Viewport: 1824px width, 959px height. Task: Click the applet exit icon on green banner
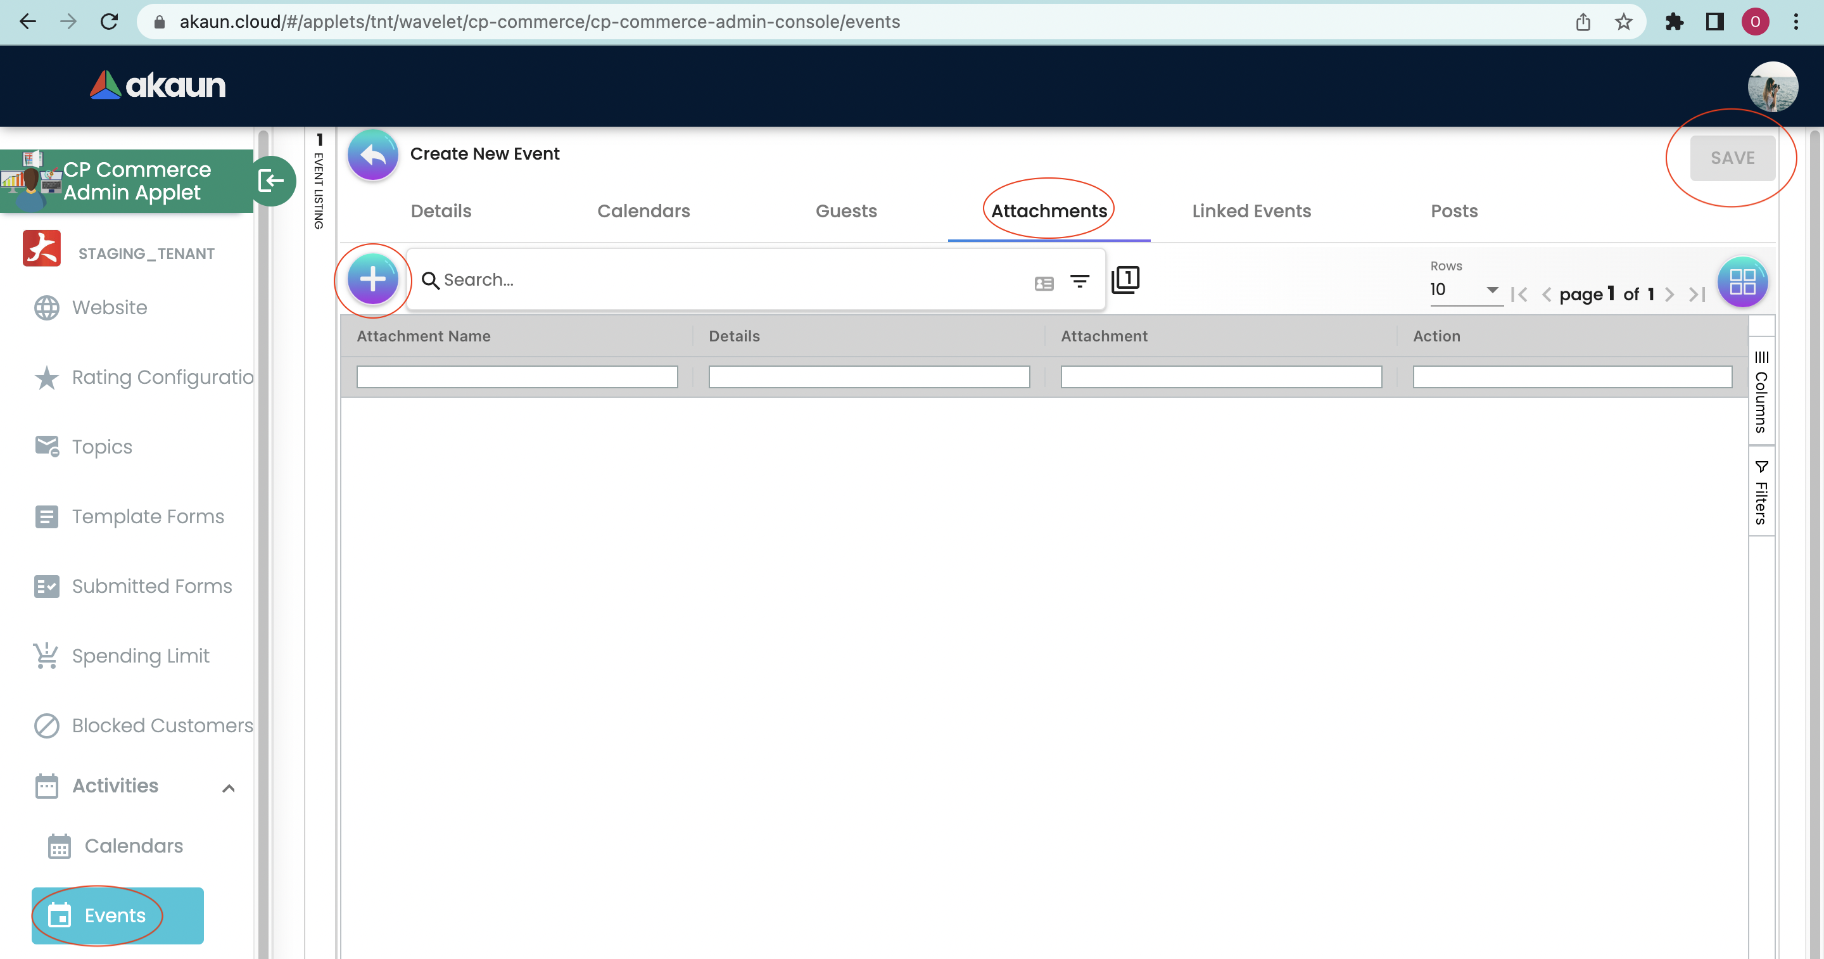(271, 181)
